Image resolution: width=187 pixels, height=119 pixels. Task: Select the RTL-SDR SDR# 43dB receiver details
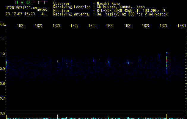tap(131, 11)
